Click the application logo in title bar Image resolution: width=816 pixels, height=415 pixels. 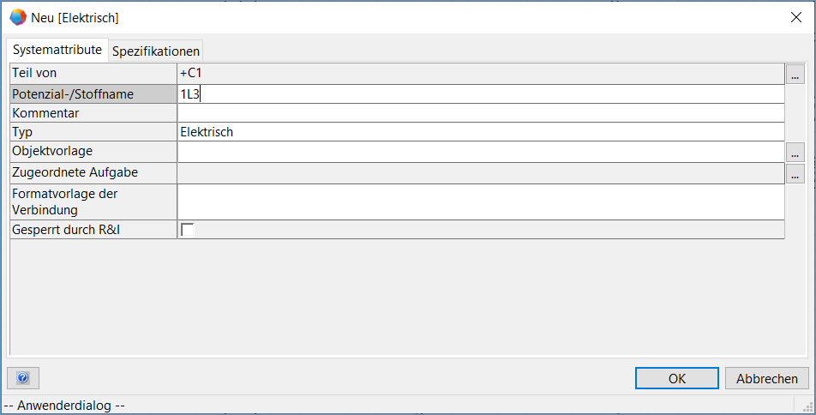pyautogui.click(x=17, y=17)
